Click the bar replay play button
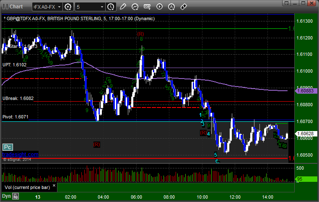This screenshot has width=319, height=202. click(x=159, y=7)
